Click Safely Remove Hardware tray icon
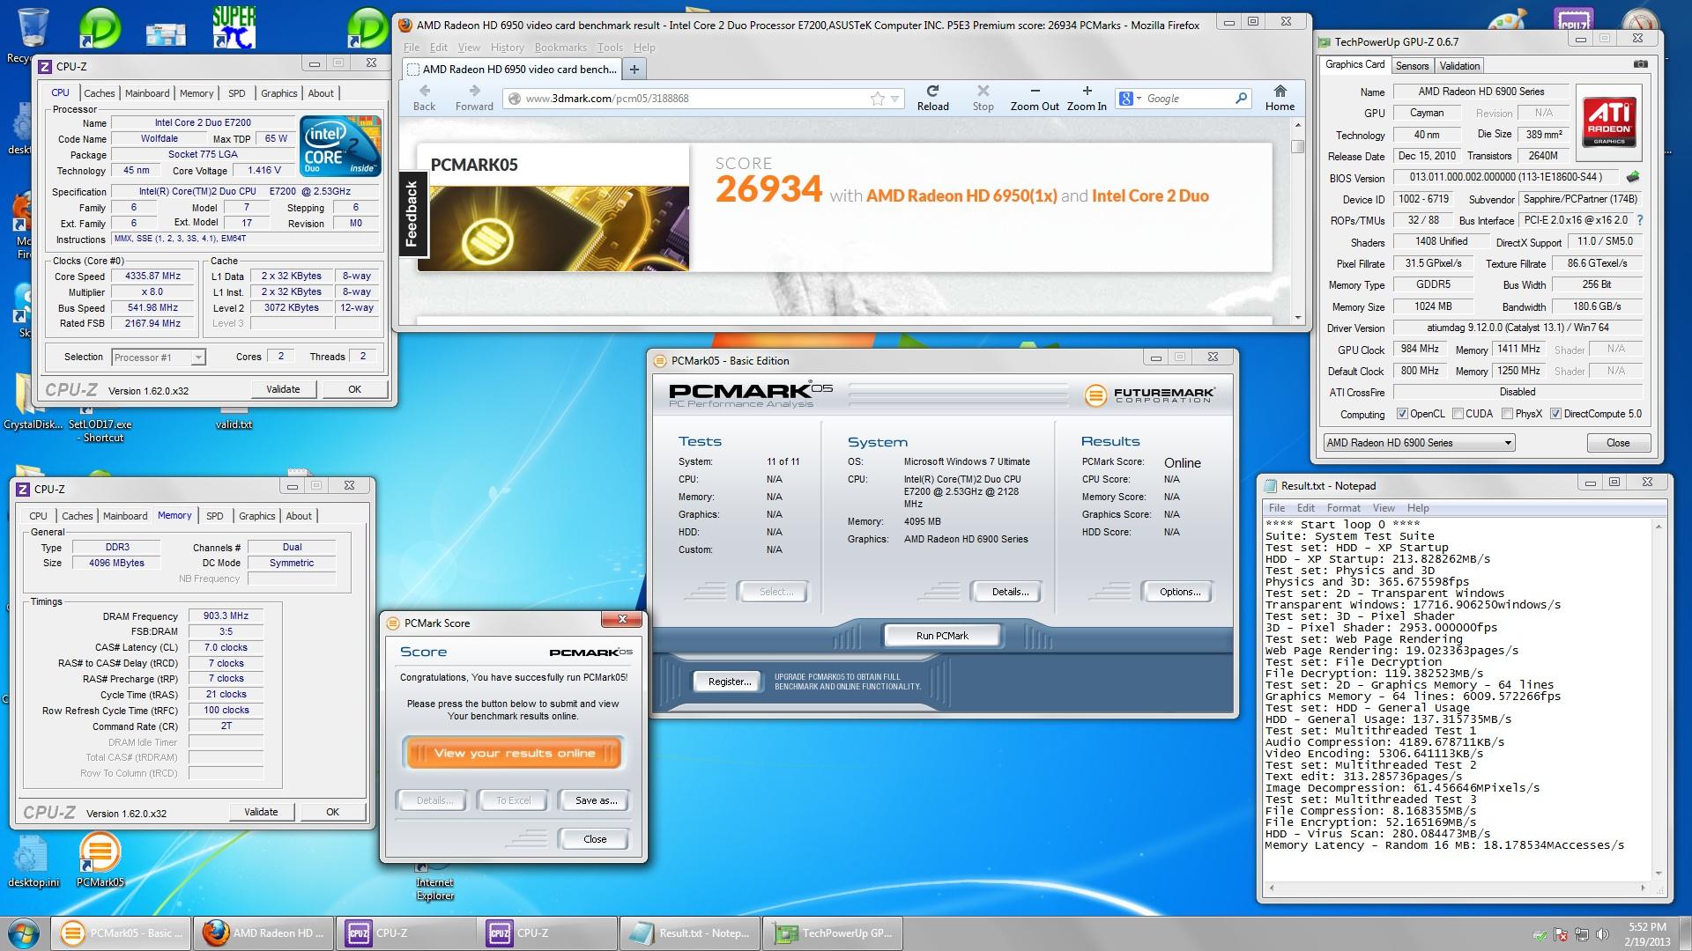The image size is (1692, 951). pyautogui.click(x=1540, y=934)
